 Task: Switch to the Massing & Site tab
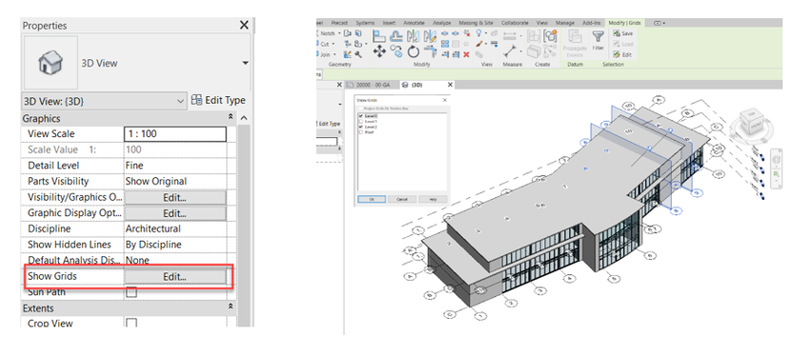tap(476, 23)
